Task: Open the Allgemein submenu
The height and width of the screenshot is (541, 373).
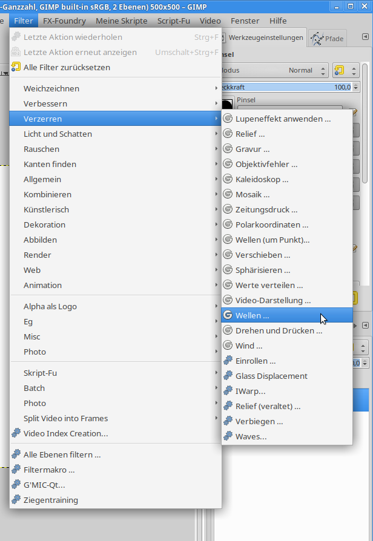Action: point(116,179)
